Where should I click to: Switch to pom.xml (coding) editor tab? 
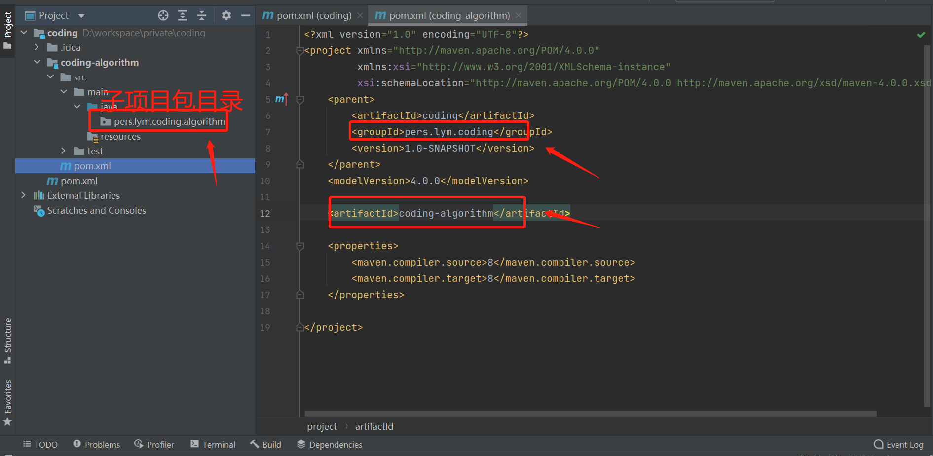(314, 15)
